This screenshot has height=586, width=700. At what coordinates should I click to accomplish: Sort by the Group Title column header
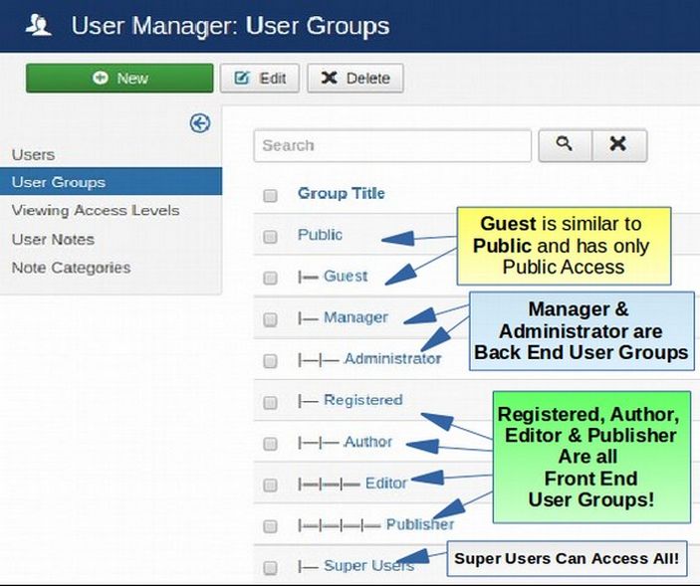tap(341, 193)
